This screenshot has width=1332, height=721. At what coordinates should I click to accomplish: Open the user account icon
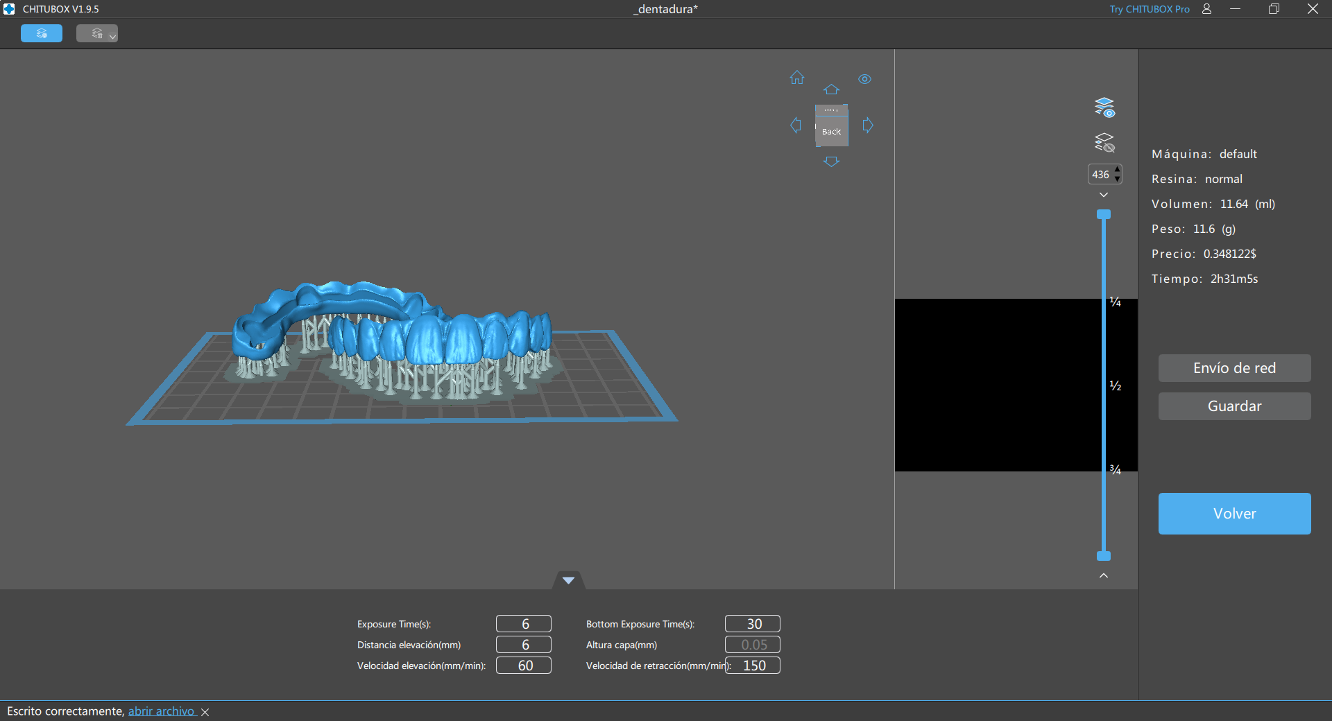coord(1206,9)
